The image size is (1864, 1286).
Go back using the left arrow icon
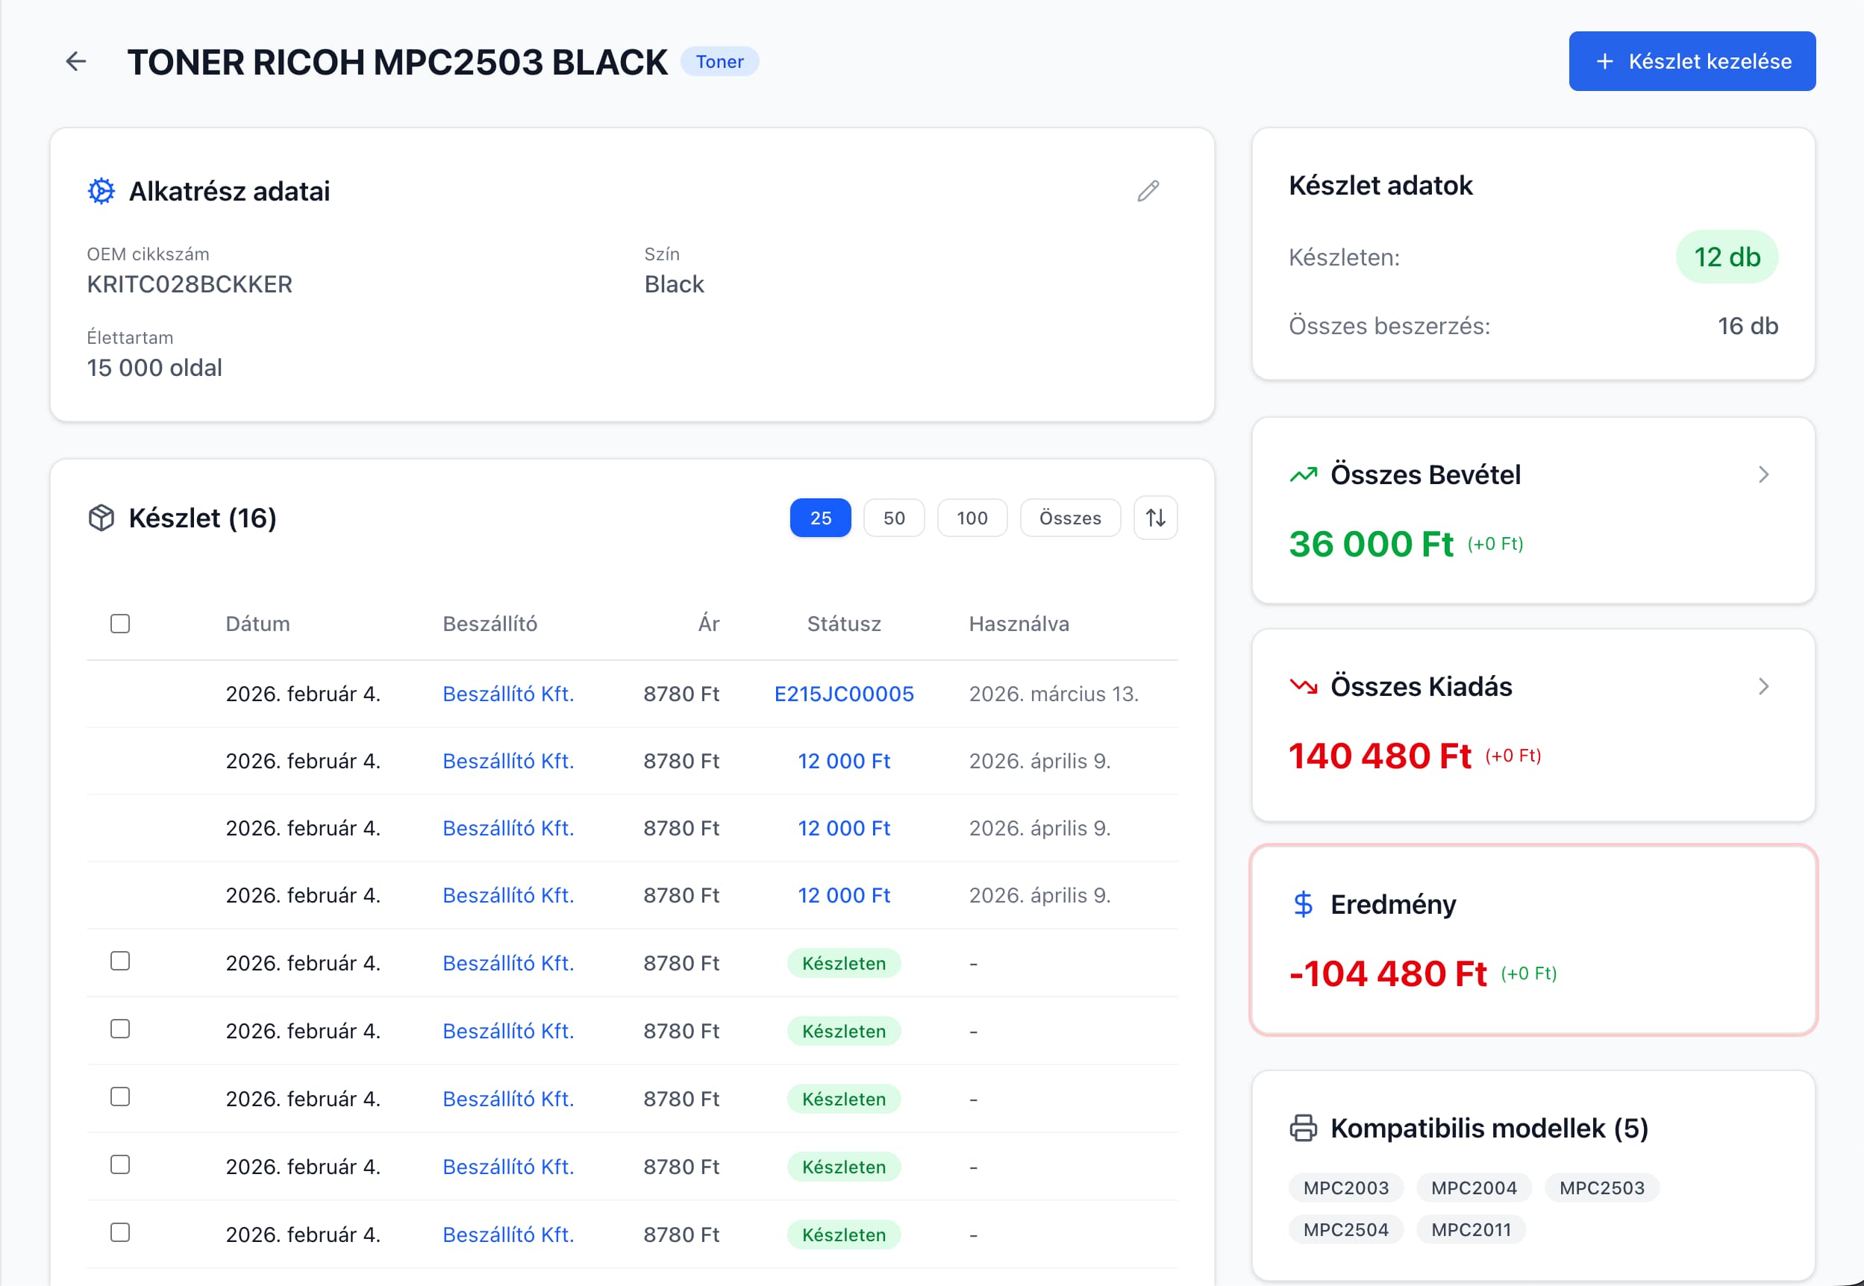click(x=76, y=61)
